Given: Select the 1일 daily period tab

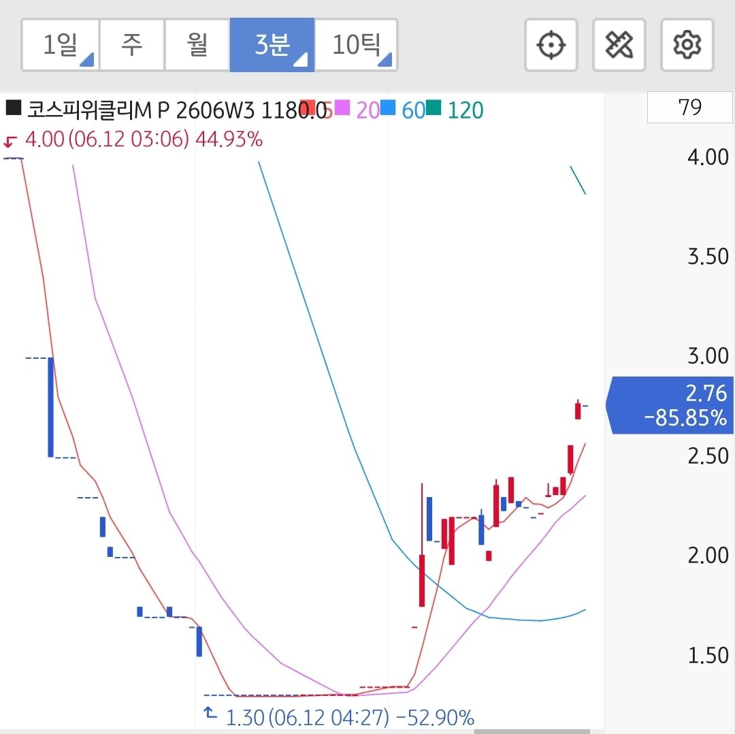Looking at the screenshot, I should [x=61, y=45].
